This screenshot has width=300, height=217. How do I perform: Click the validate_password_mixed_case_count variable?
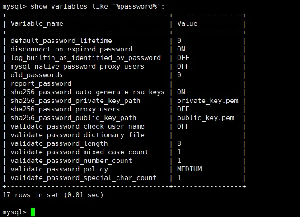pyautogui.click(x=80, y=152)
